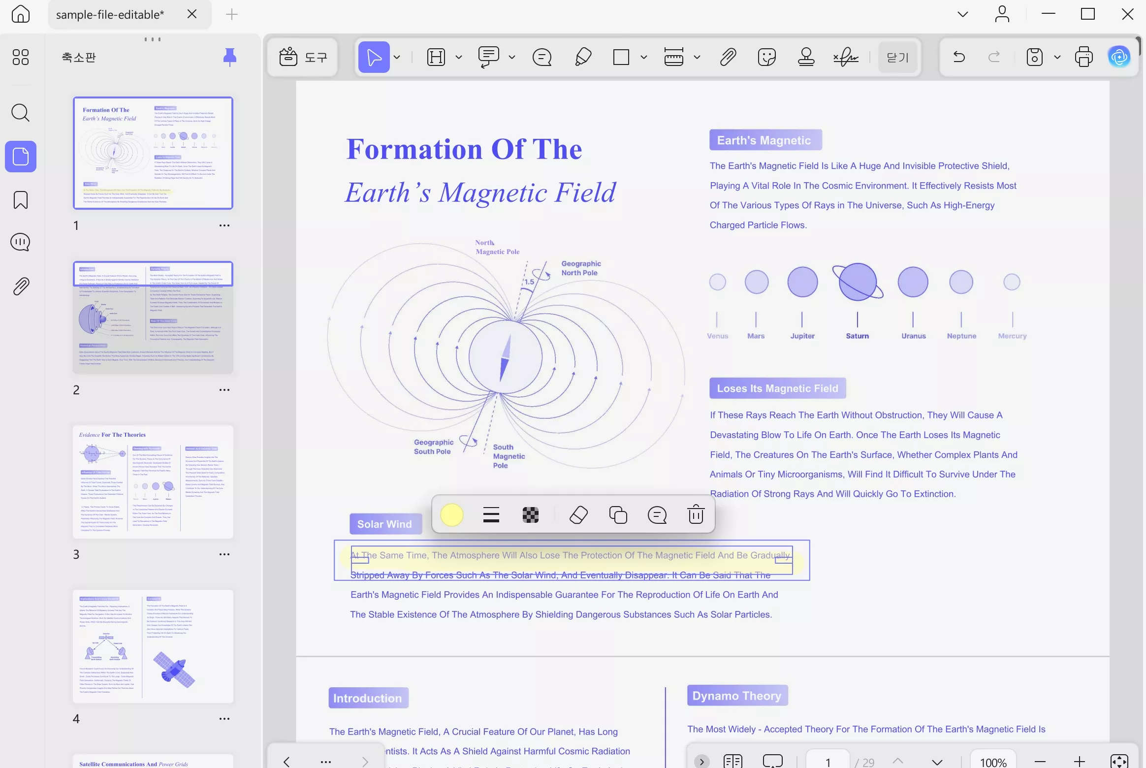Expand the title bar dropdown chevron

pos(963,14)
